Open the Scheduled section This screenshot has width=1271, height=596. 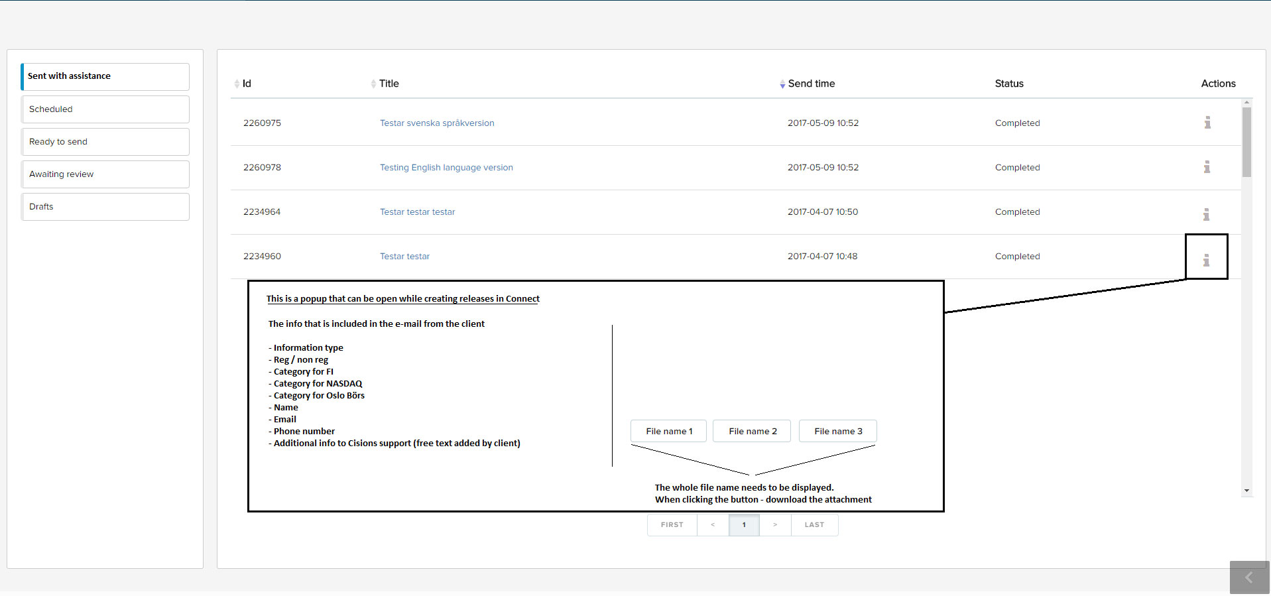point(105,109)
